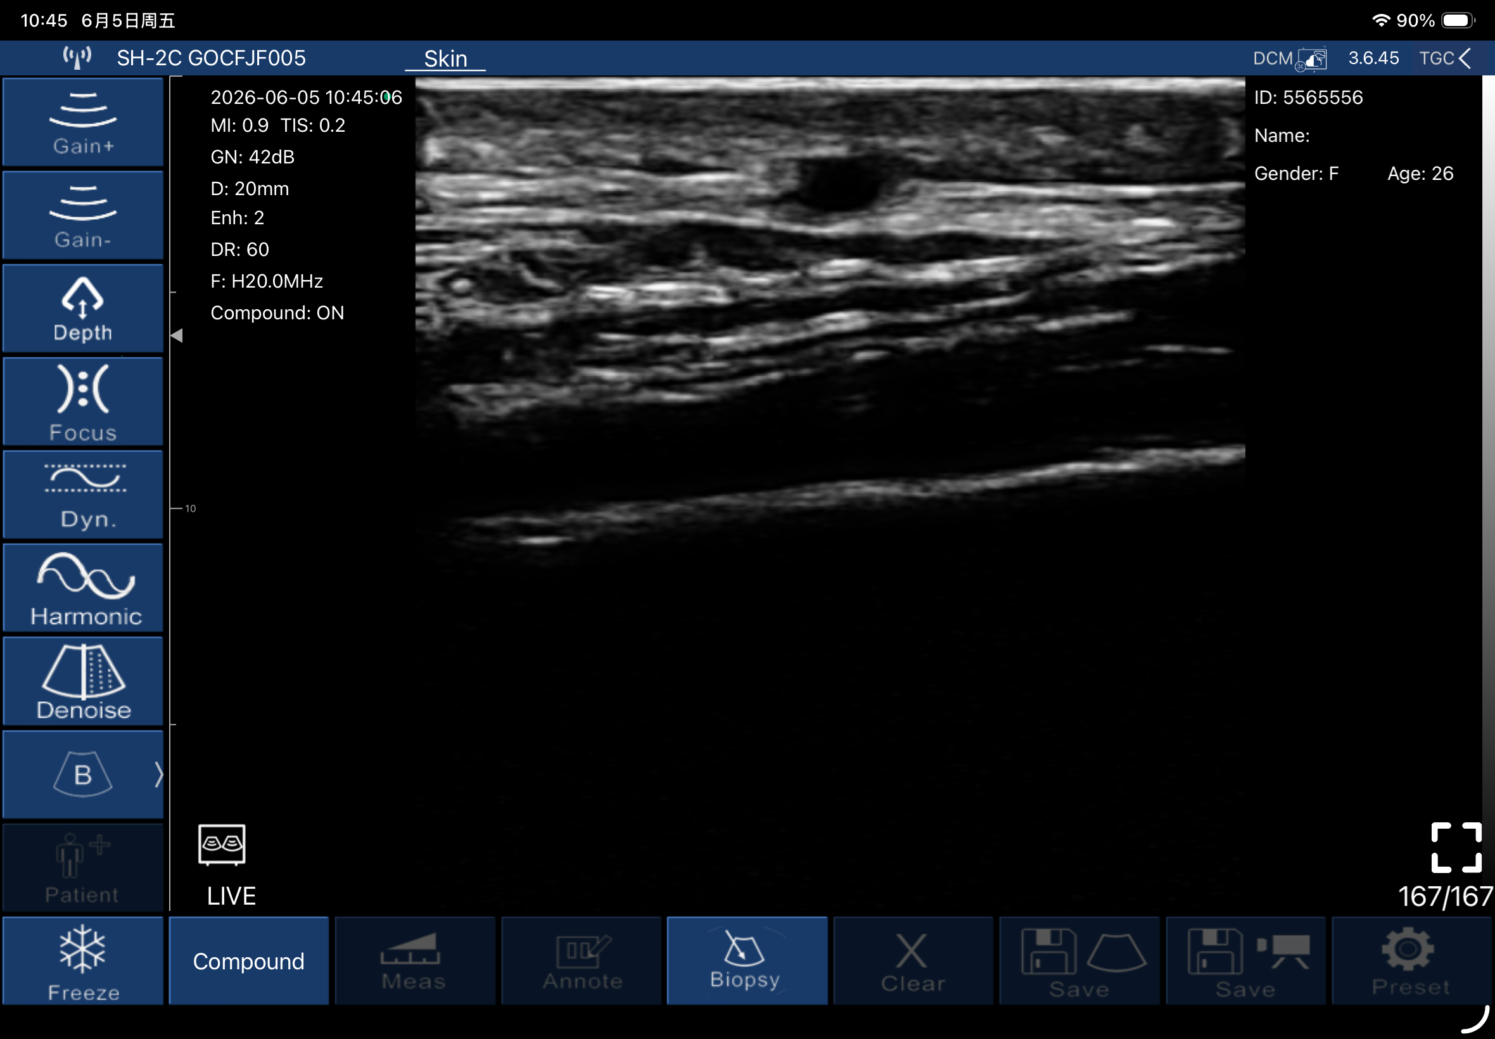Open the Meas measurement tool

coord(414,961)
